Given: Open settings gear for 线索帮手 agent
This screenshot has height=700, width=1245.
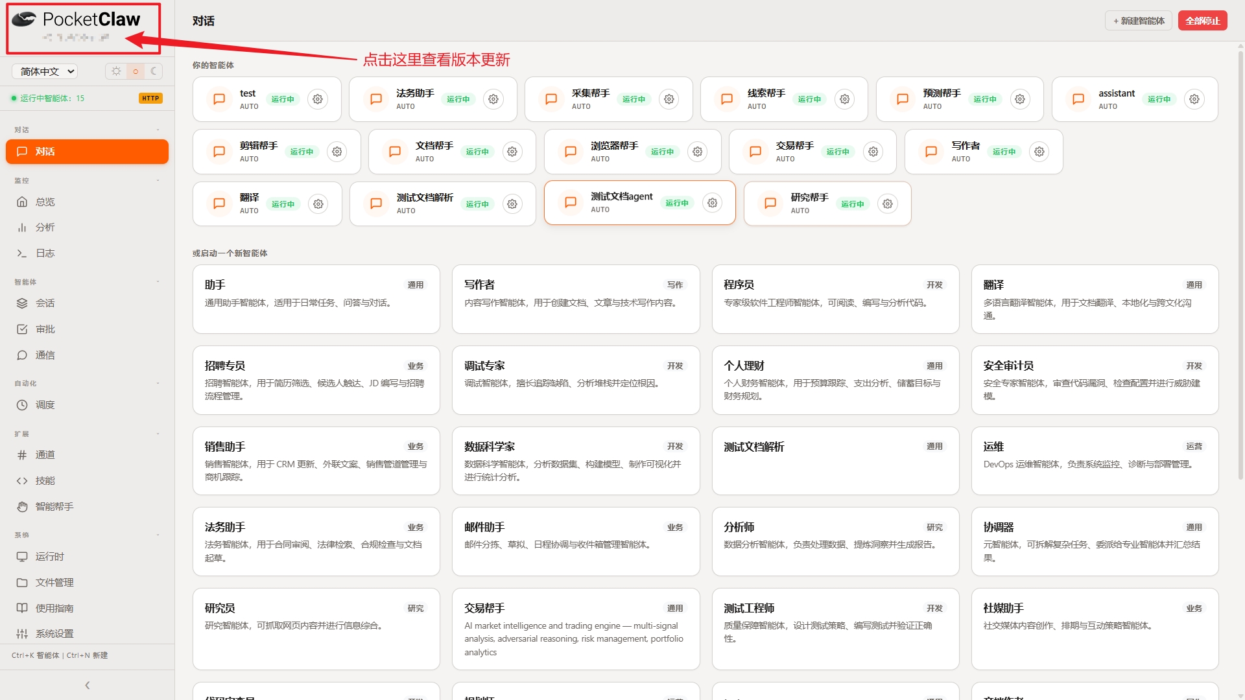Looking at the screenshot, I should click(845, 99).
